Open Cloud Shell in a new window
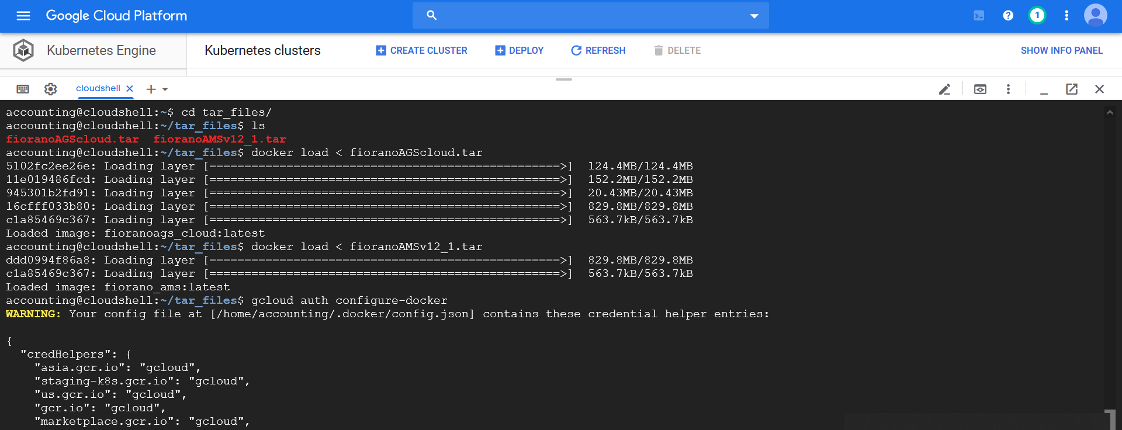1122x430 pixels. point(1071,89)
